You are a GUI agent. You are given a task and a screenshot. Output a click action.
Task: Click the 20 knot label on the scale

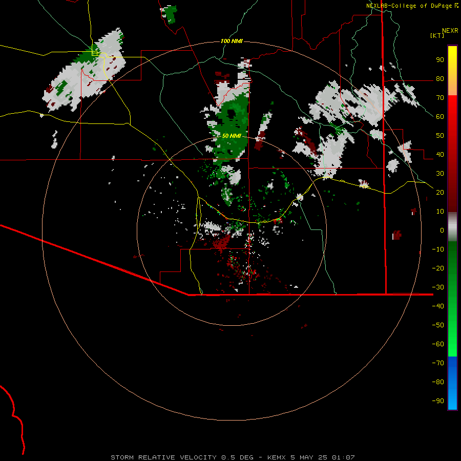click(440, 192)
